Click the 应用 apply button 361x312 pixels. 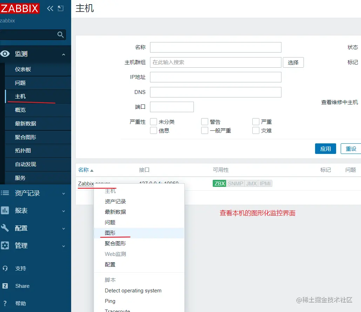[325, 149]
